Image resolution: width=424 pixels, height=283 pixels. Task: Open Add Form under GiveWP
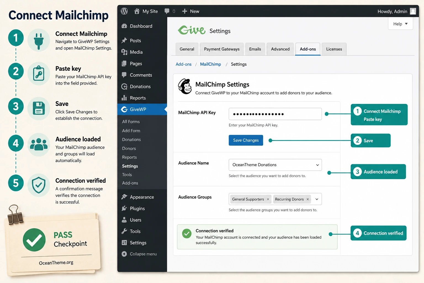coord(131,131)
